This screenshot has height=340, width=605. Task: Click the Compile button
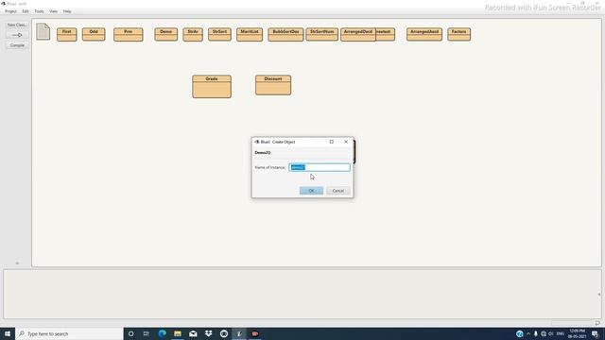(17, 45)
